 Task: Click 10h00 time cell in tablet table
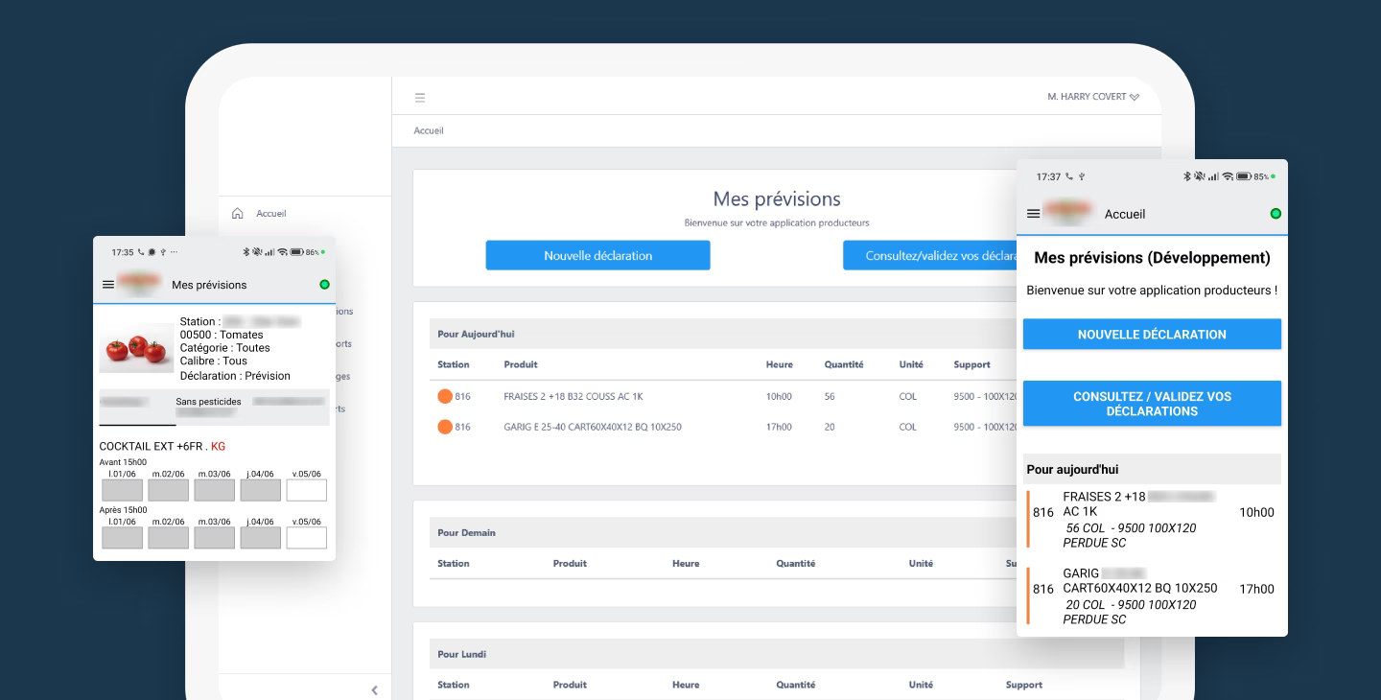pos(779,396)
